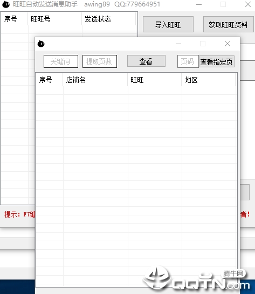The width and height of the screenshot is (255, 294).
Task: Click the 查看指定页 button
Action: (217, 61)
